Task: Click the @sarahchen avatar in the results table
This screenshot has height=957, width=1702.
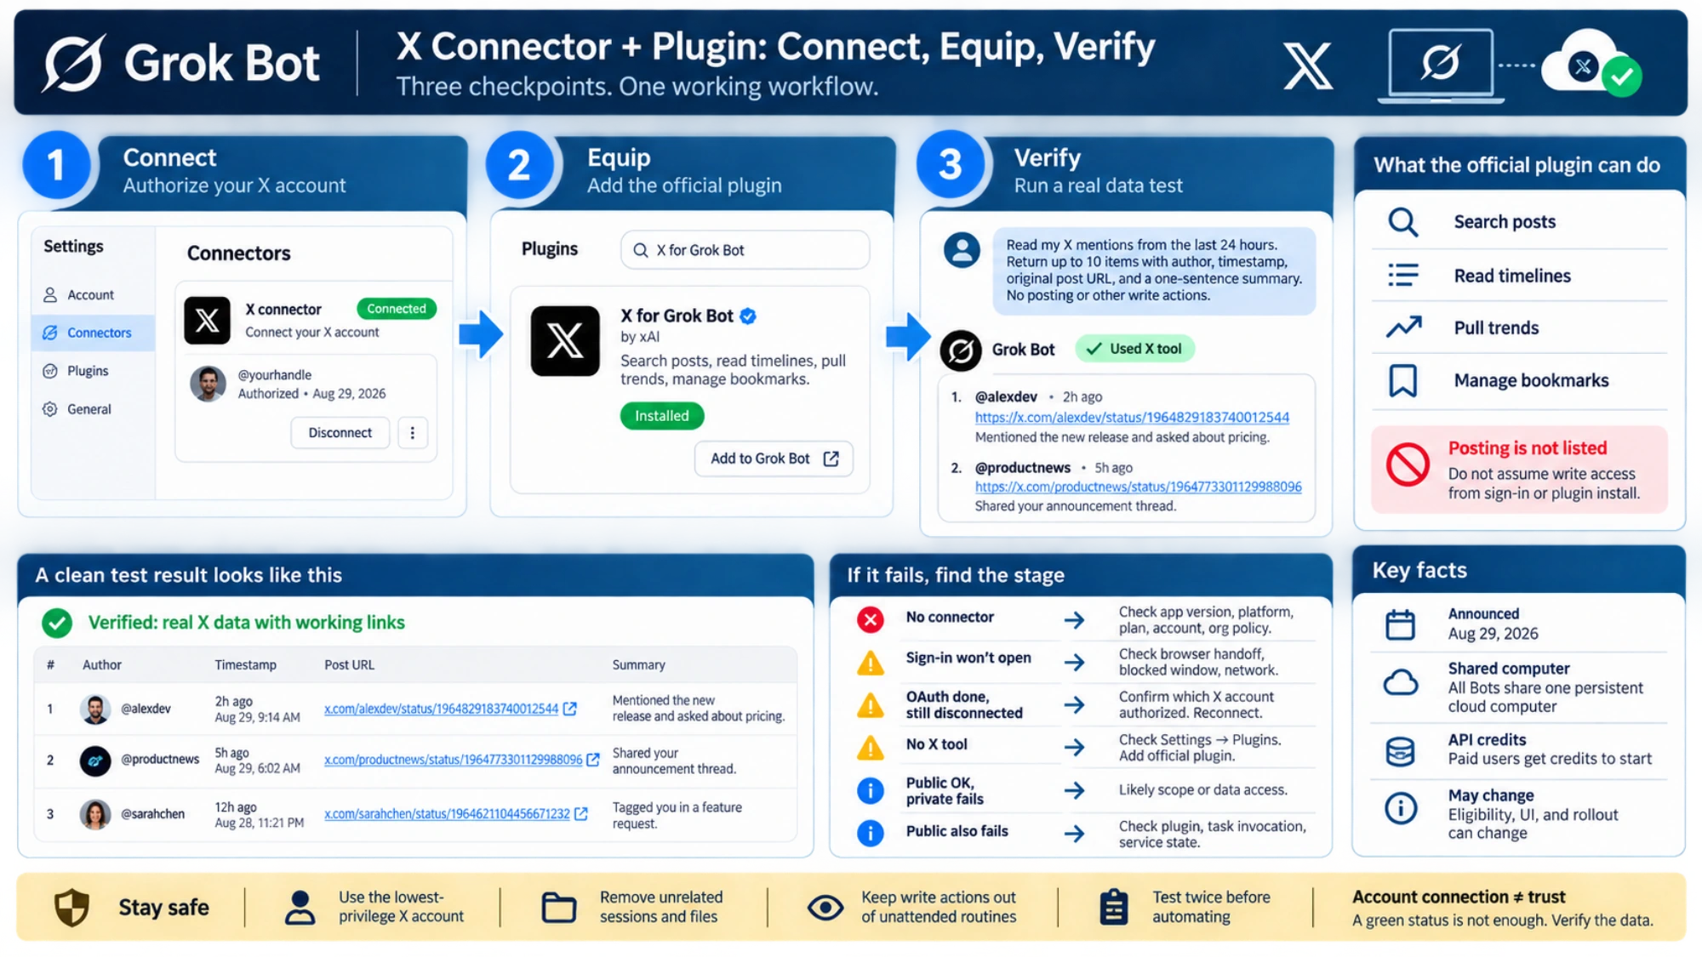Action: coord(95,814)
